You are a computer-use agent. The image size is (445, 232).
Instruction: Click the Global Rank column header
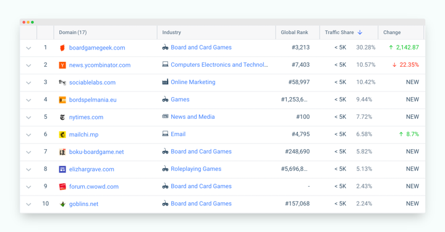[x=294, y=32]
